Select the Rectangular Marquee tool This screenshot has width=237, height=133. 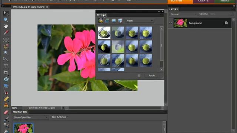[6, 40]
